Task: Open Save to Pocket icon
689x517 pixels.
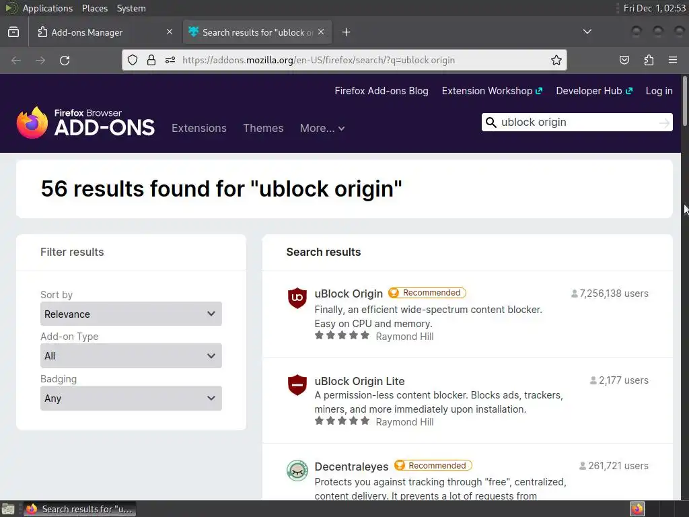Action: click(624, 60)
